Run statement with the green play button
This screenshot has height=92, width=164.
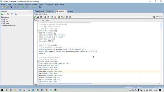click(35, 17)
